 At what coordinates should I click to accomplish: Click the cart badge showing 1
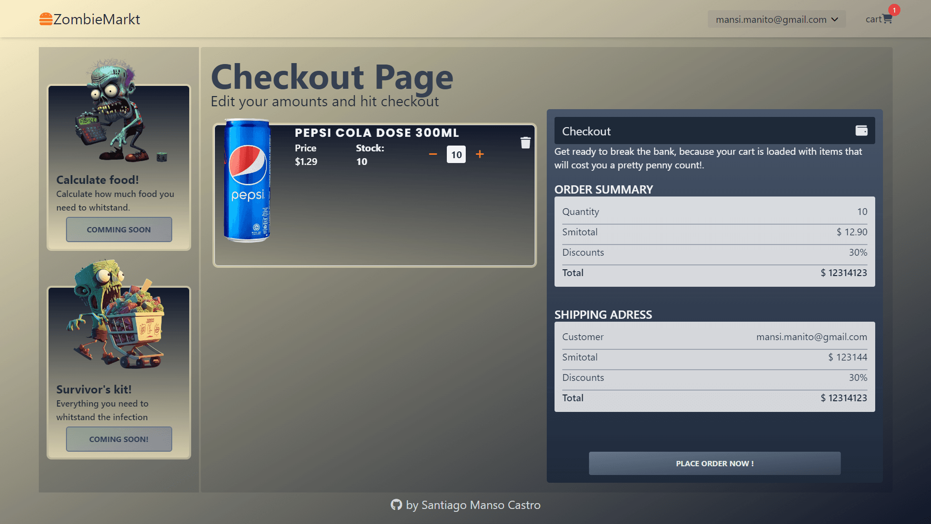[x=894, y=10]
